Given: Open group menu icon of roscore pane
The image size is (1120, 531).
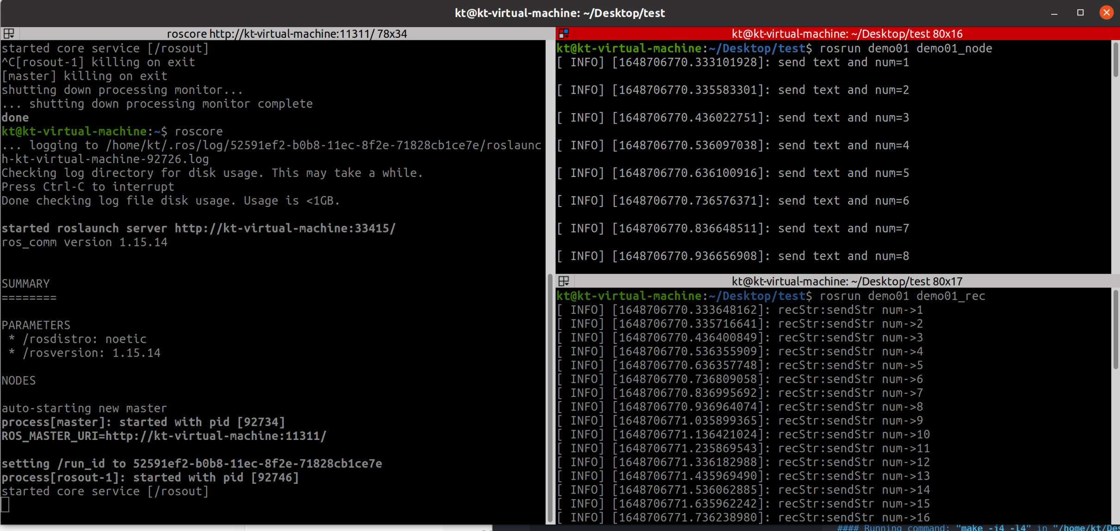Looking at the screenshot, I should pyautogui.click(x=9, y=34).
